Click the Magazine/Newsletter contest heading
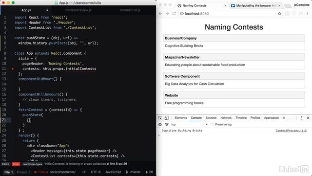Screen dimensions: 312x176 coord(182,57)
